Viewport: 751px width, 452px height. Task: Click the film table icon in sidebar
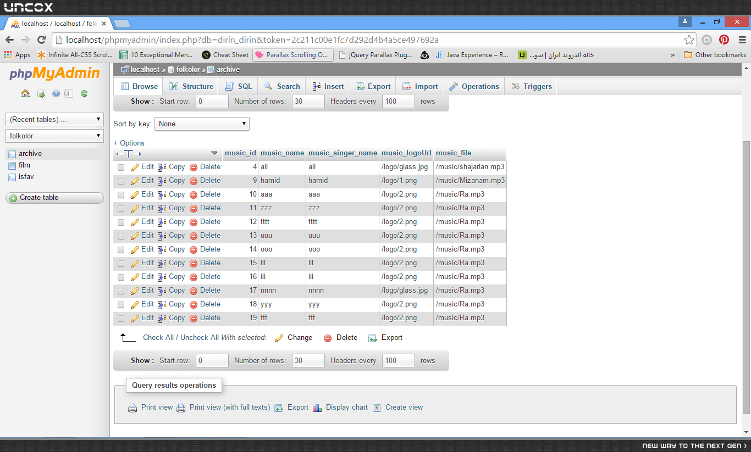pyautogui.click(x=12, y=165)
